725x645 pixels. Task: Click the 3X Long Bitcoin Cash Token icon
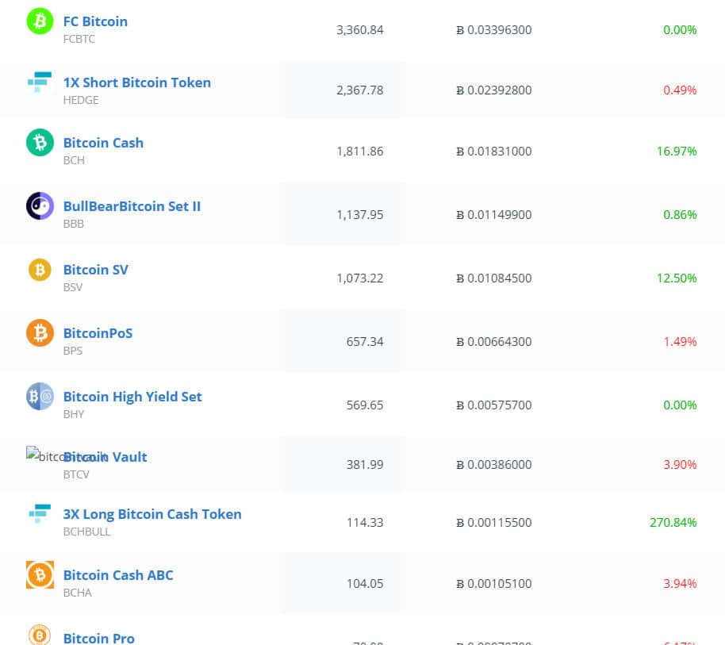coord(40,513)
